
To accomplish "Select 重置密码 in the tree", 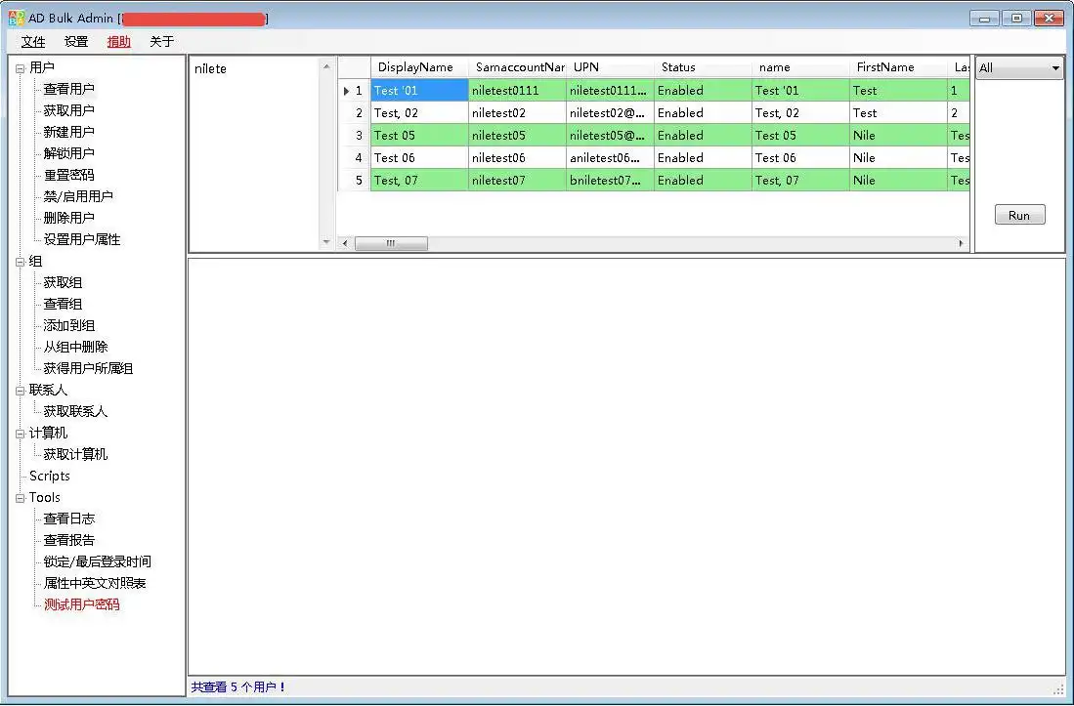I will pos(68,175).
